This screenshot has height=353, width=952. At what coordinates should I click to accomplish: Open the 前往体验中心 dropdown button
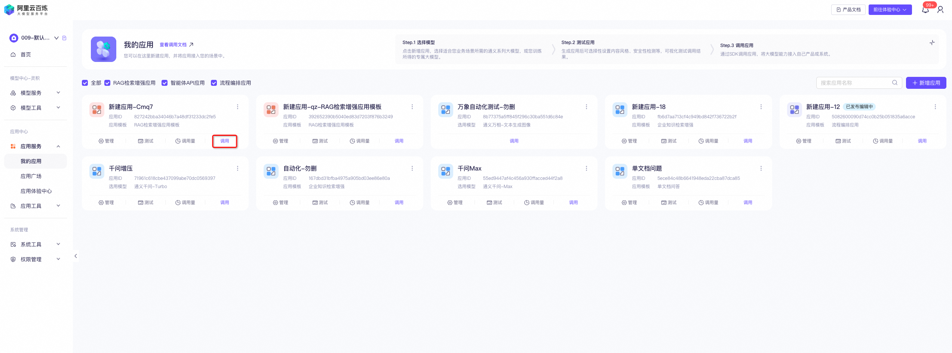coord(890,10)
